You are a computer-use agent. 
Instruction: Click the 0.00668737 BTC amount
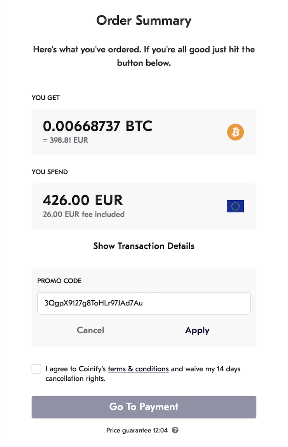[97, 126]
